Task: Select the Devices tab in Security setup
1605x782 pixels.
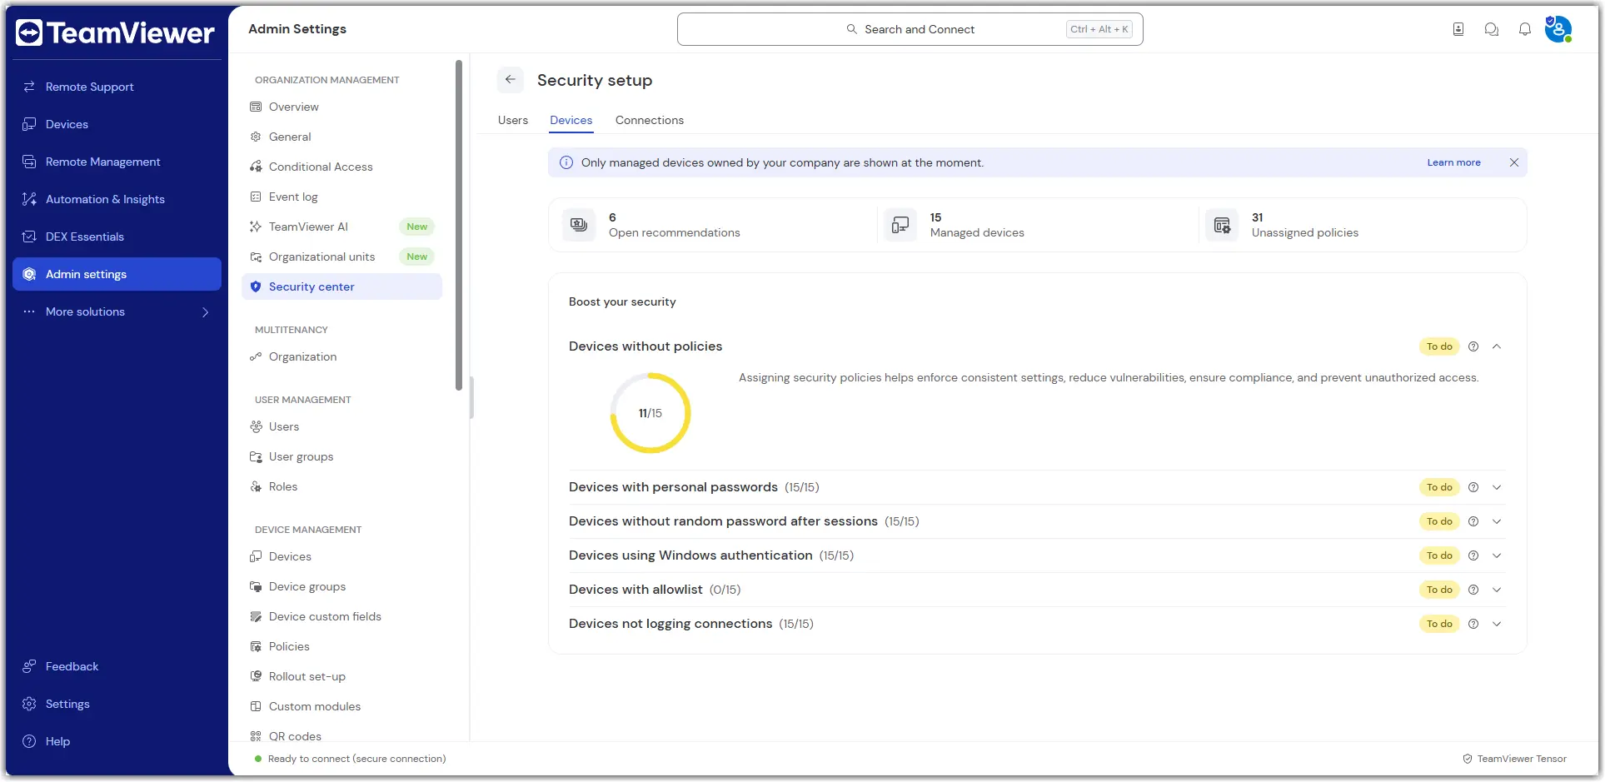Action: [571, 120]
